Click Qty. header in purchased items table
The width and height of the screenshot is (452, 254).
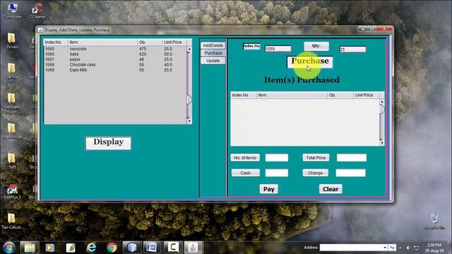[x=340, y=95]
